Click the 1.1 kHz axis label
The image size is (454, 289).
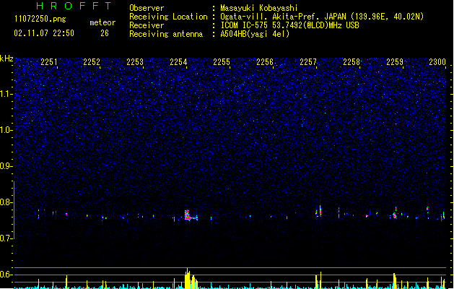point(6,94)
